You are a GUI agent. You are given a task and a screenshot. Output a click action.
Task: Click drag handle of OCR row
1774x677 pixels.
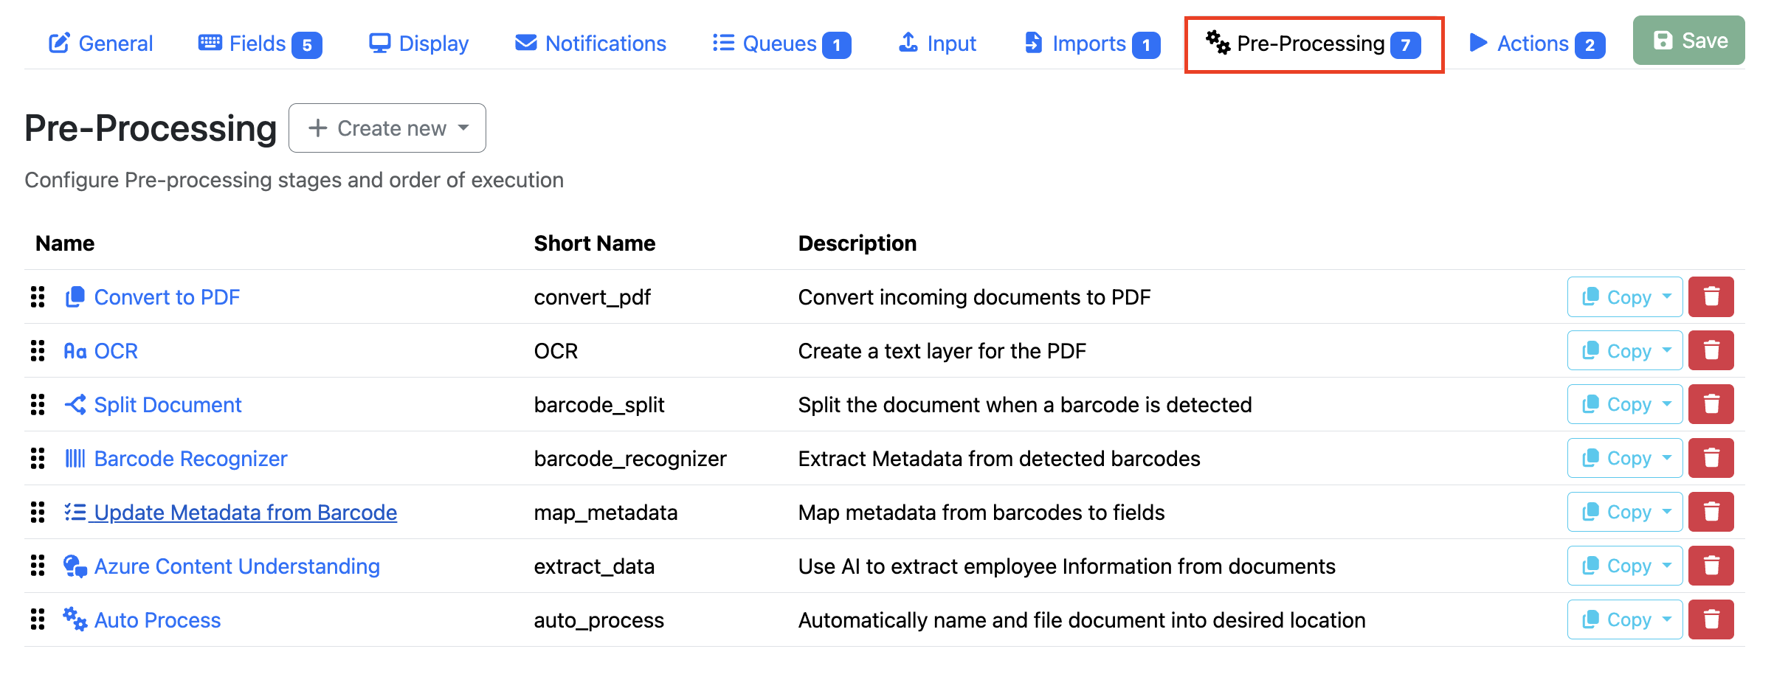[x=38, y=351]
